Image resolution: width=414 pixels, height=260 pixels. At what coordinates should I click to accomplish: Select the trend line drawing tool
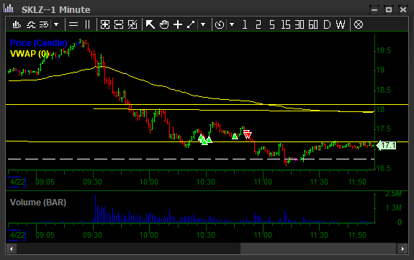[x=191, y=24]
